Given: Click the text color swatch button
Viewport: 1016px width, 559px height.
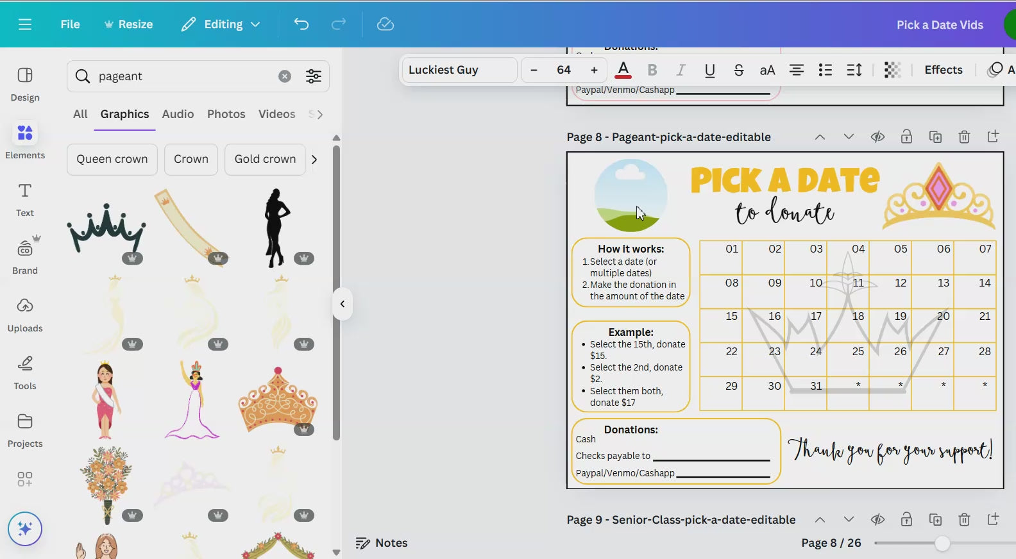Looking at the screenshot, I should (623, 70).
